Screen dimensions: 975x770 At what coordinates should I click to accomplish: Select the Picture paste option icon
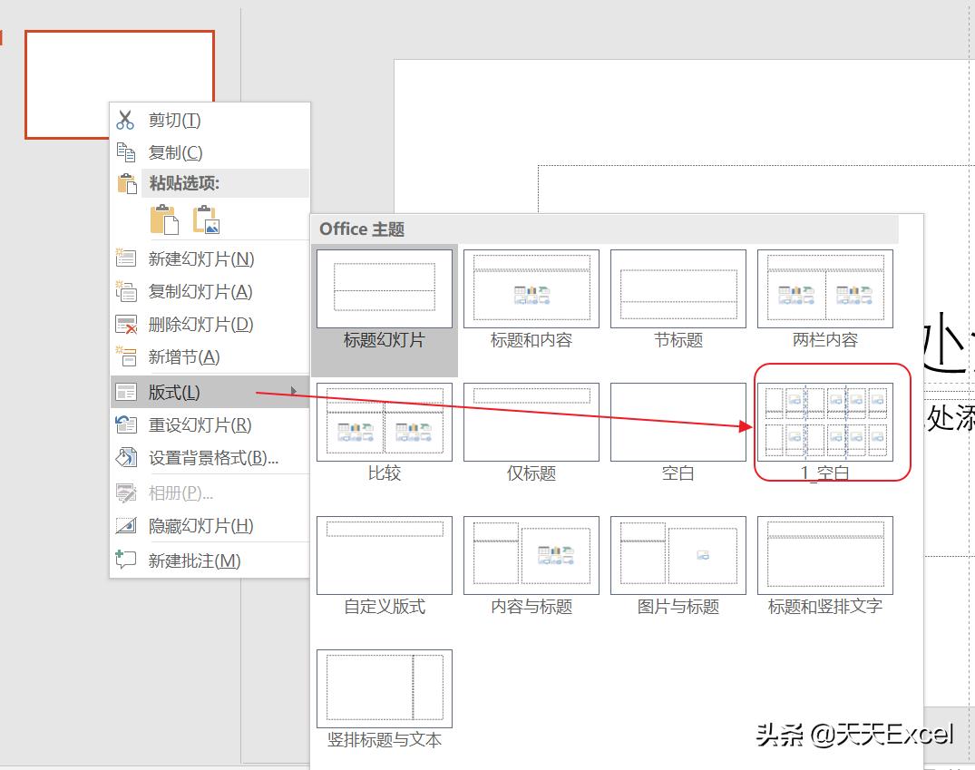tap(204, 218)
